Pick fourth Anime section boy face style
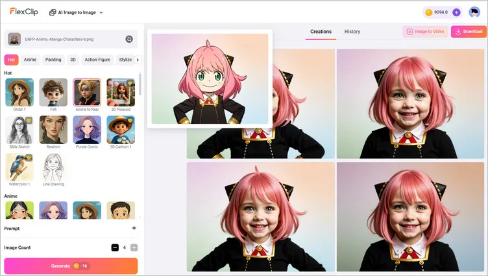 coord(121,210)
